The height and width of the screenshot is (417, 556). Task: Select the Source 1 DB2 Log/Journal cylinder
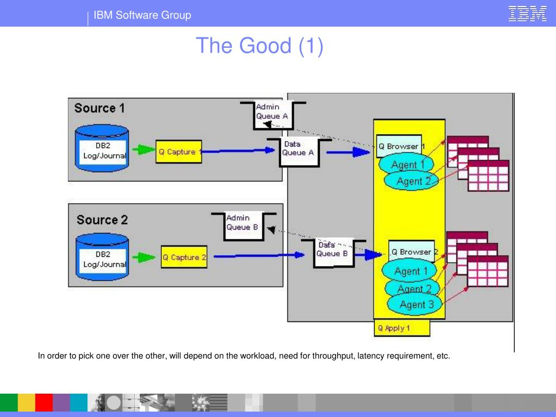[102, 148]
